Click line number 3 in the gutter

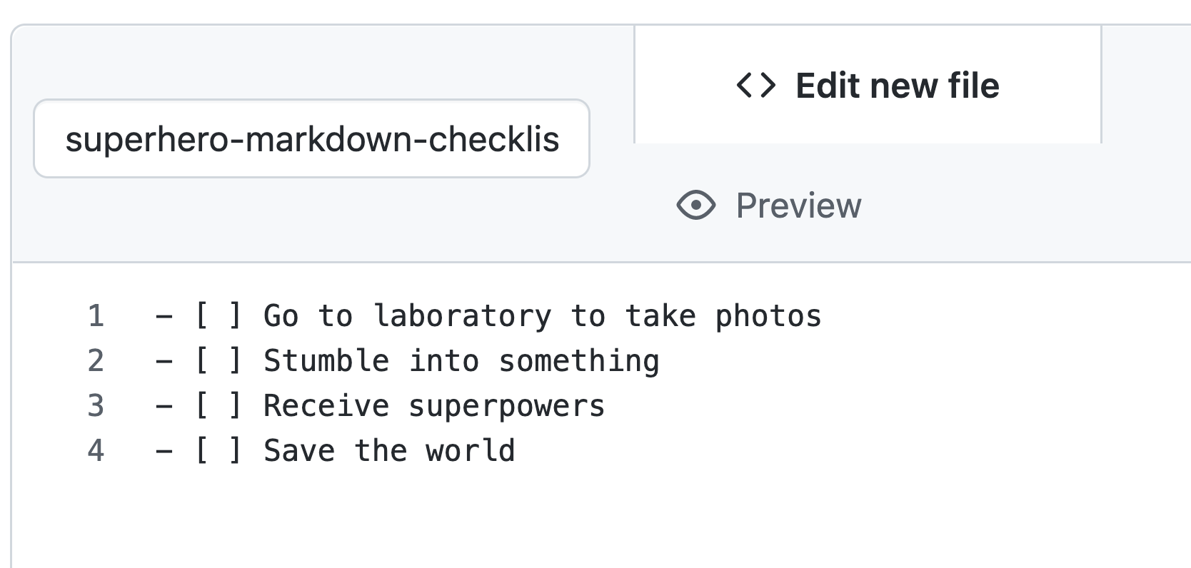(x=96, y=406)
